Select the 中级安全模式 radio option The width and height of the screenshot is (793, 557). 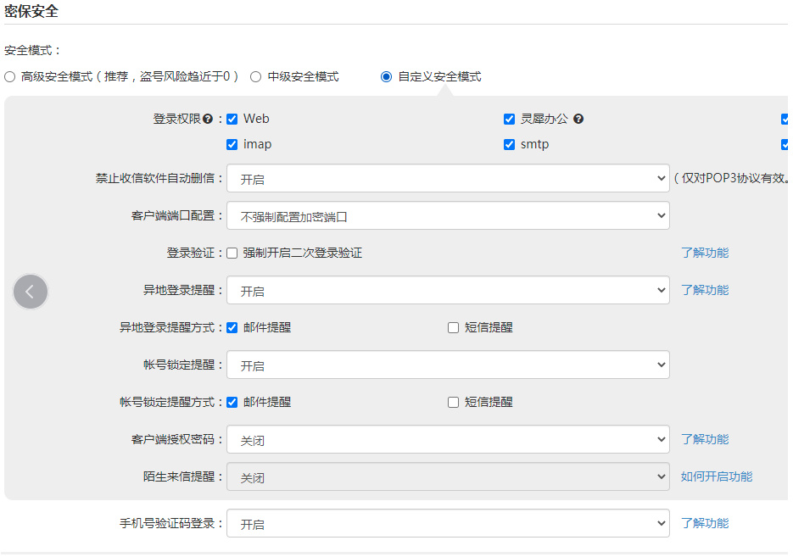[256, 76]
